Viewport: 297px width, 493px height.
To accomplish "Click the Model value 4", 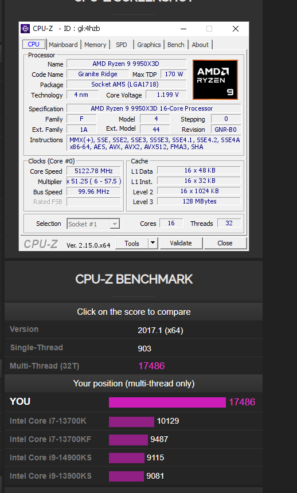I will pyautogui.click(x=155, y=119).
